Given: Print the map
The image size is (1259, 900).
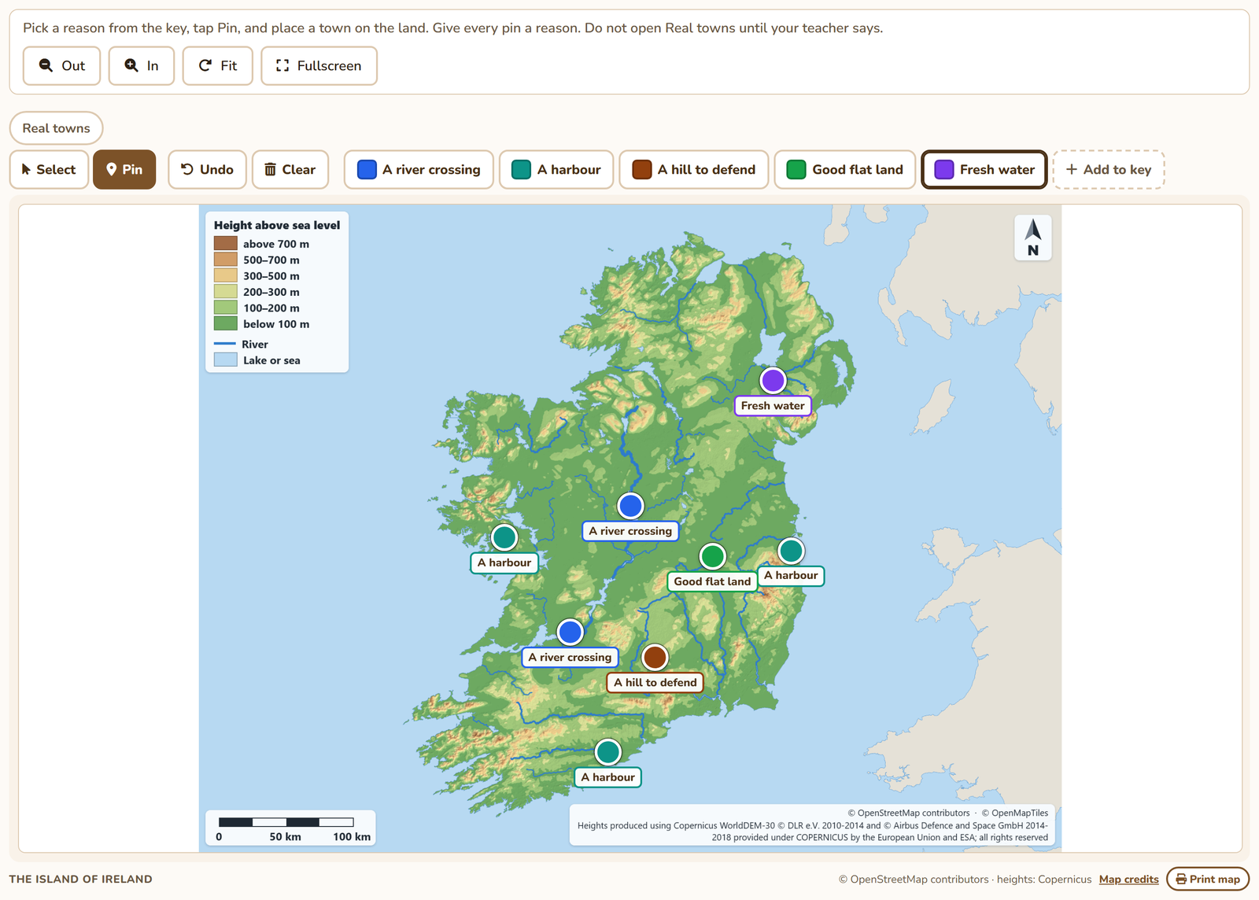Looking at the screenshot, I should tap(1208, 880).
